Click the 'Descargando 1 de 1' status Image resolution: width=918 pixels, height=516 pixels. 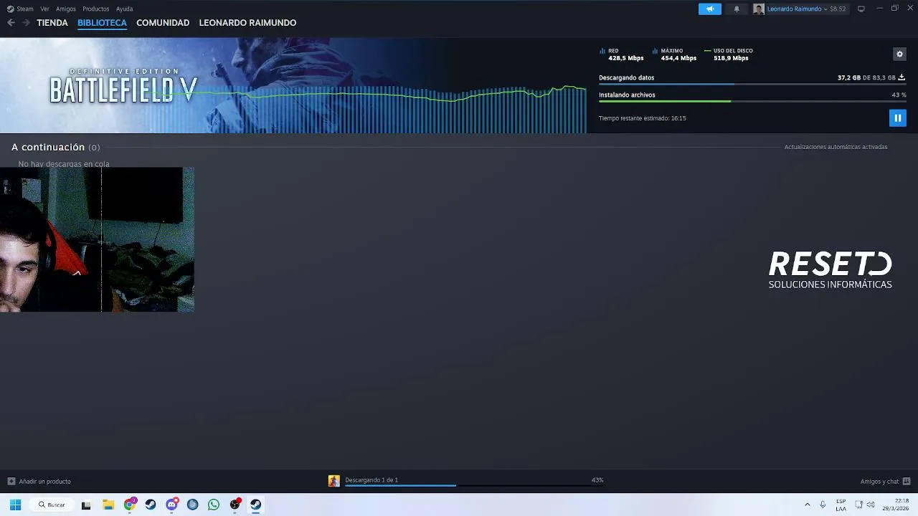(372, 480)
